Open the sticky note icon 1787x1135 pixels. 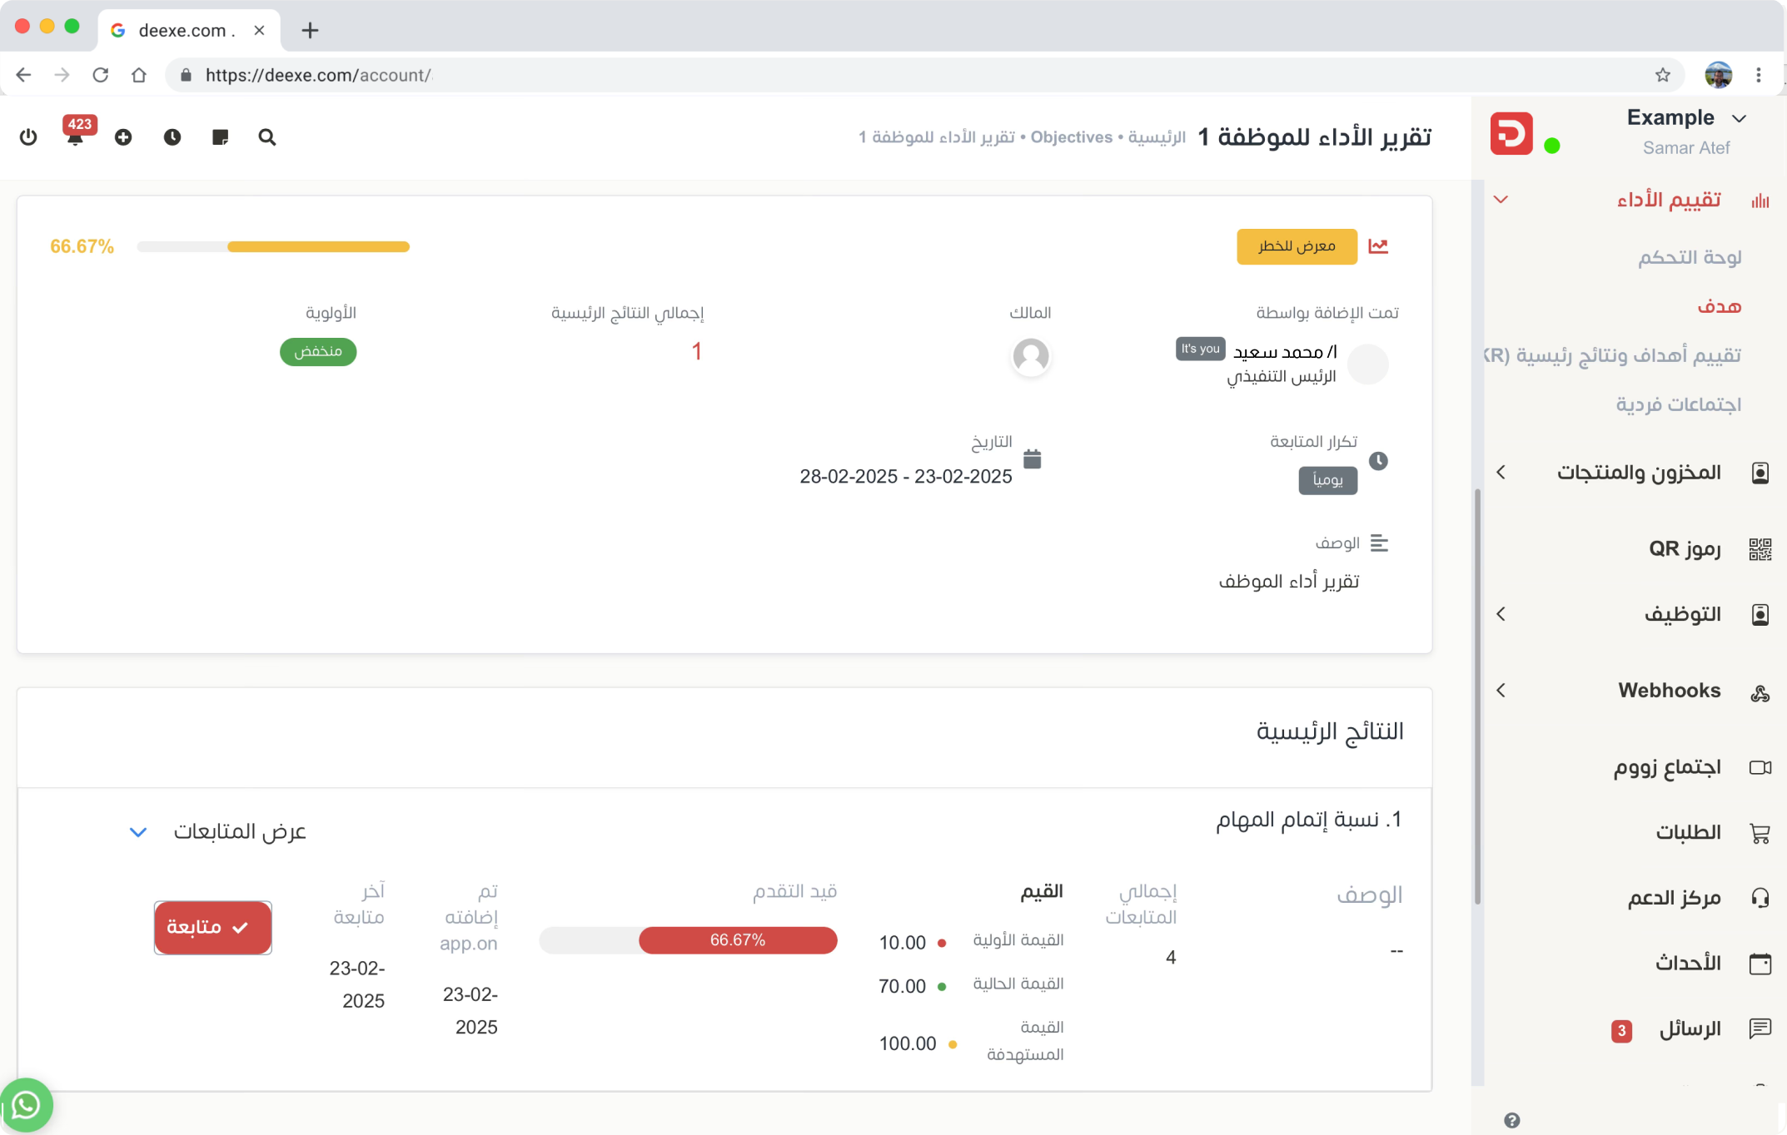click(x=220, y=137)
